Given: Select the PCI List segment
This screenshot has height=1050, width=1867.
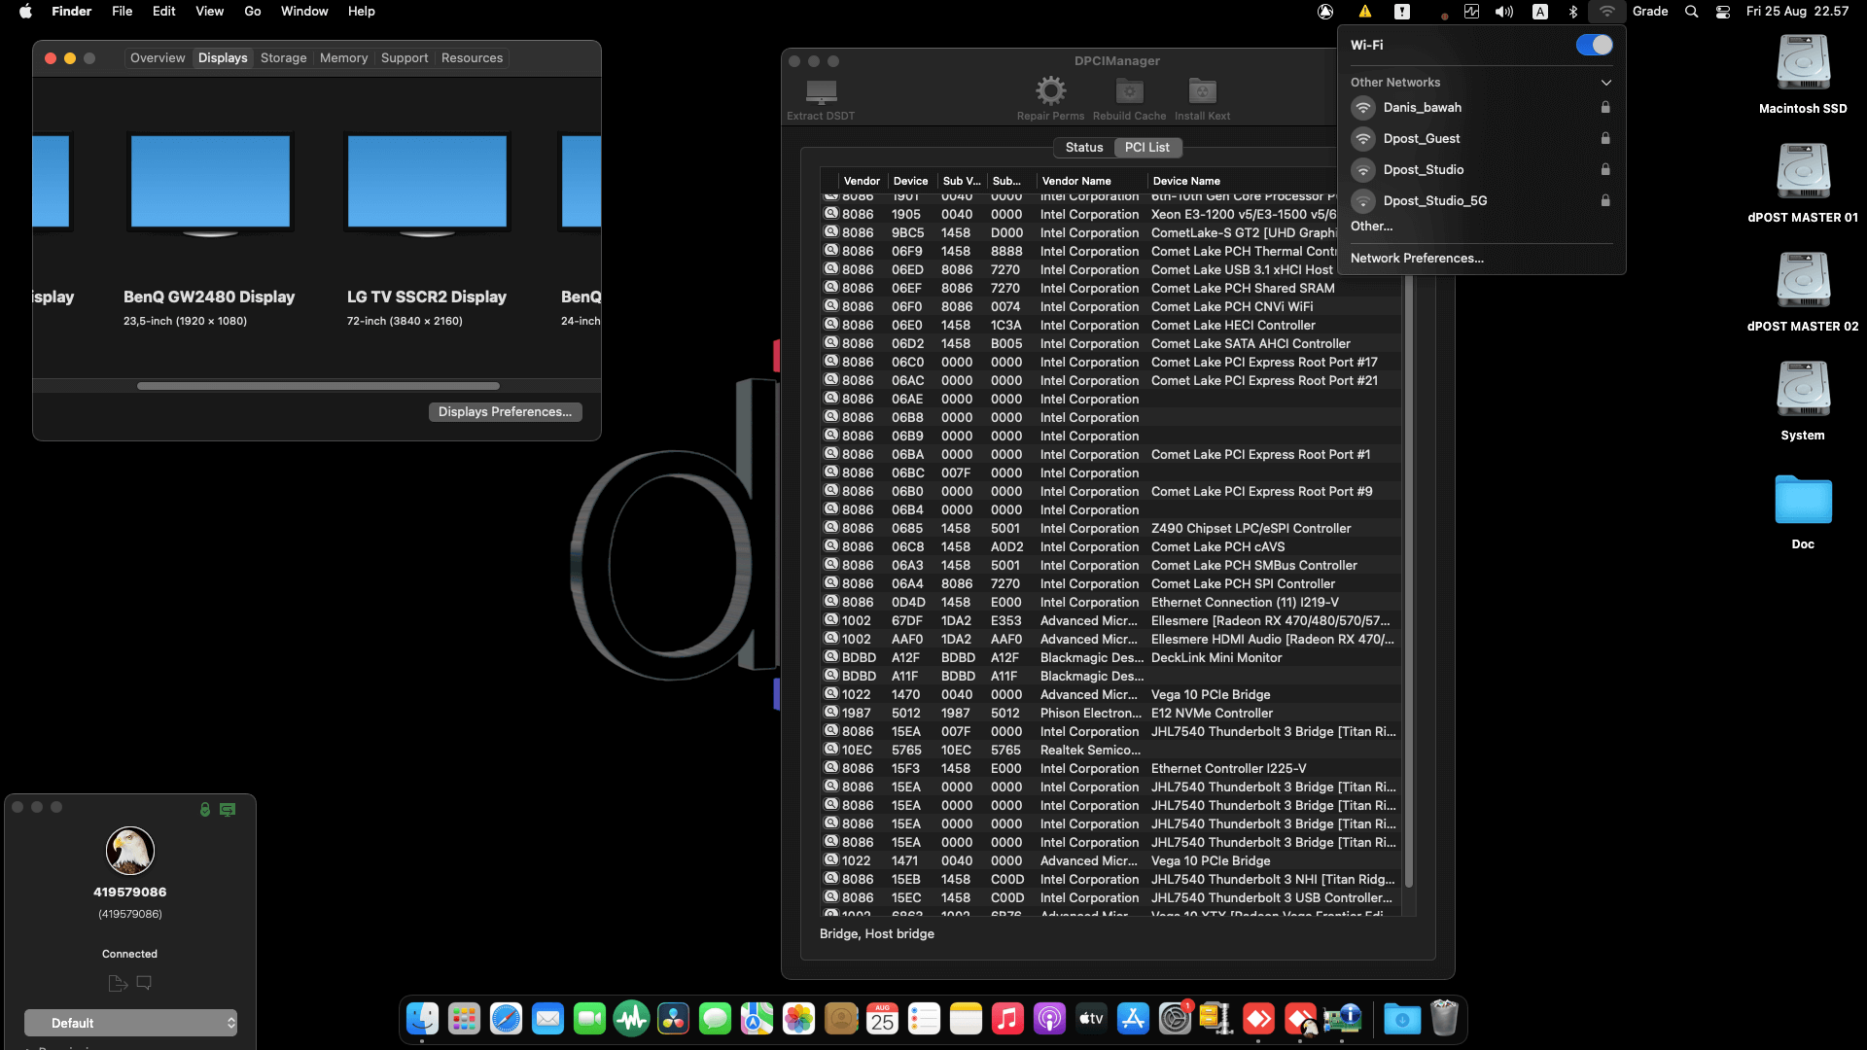Looking at the screenshot, I should (1146, 147).
